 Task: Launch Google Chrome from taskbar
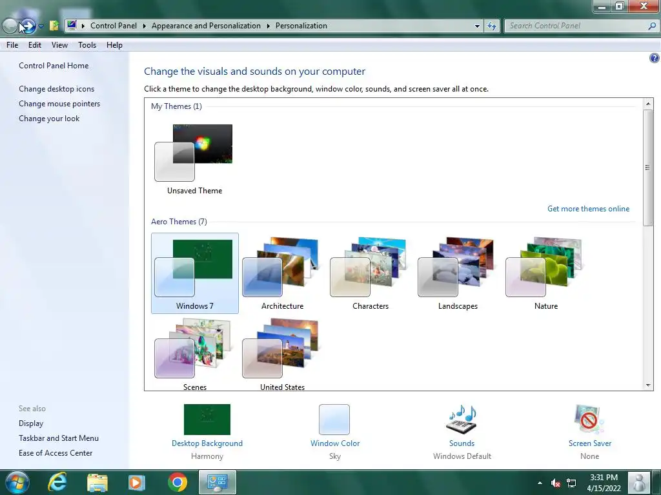177,482
